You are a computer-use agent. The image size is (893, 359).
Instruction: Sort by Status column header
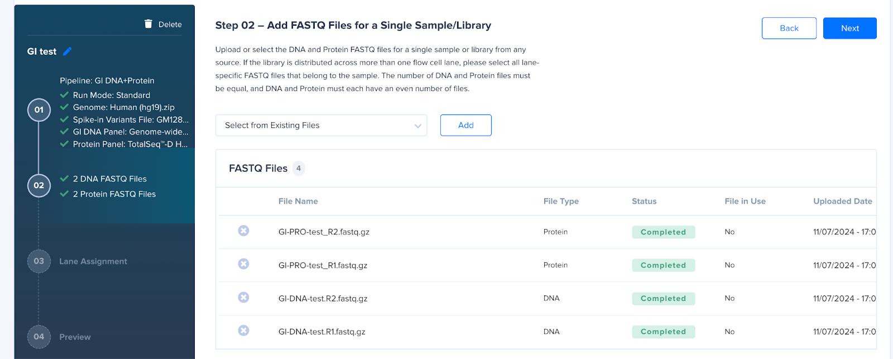(644, 201)
